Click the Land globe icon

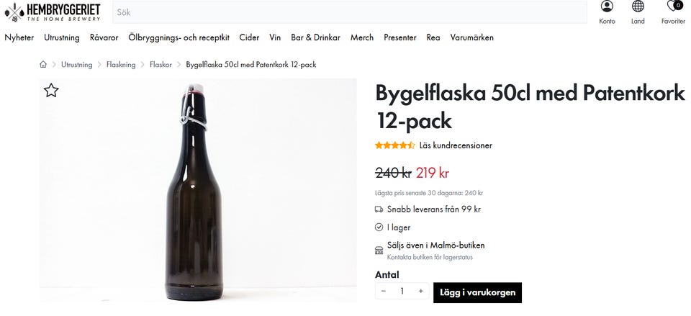(638, 6)
